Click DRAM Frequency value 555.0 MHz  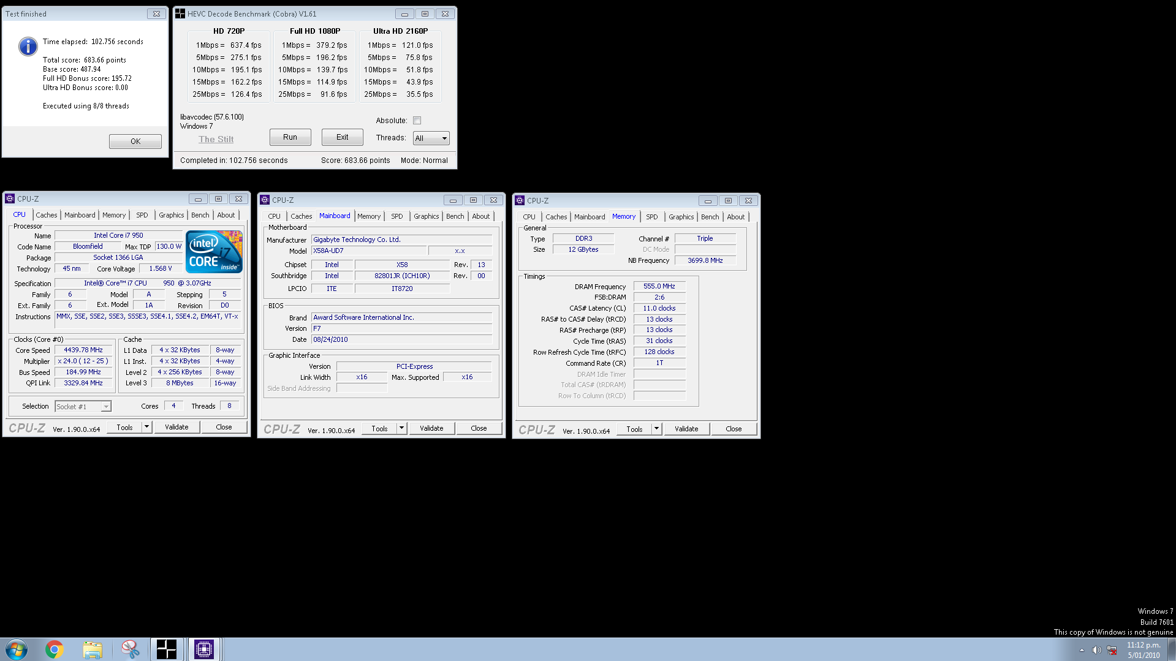pyautogui.click(x=659, y=286)
